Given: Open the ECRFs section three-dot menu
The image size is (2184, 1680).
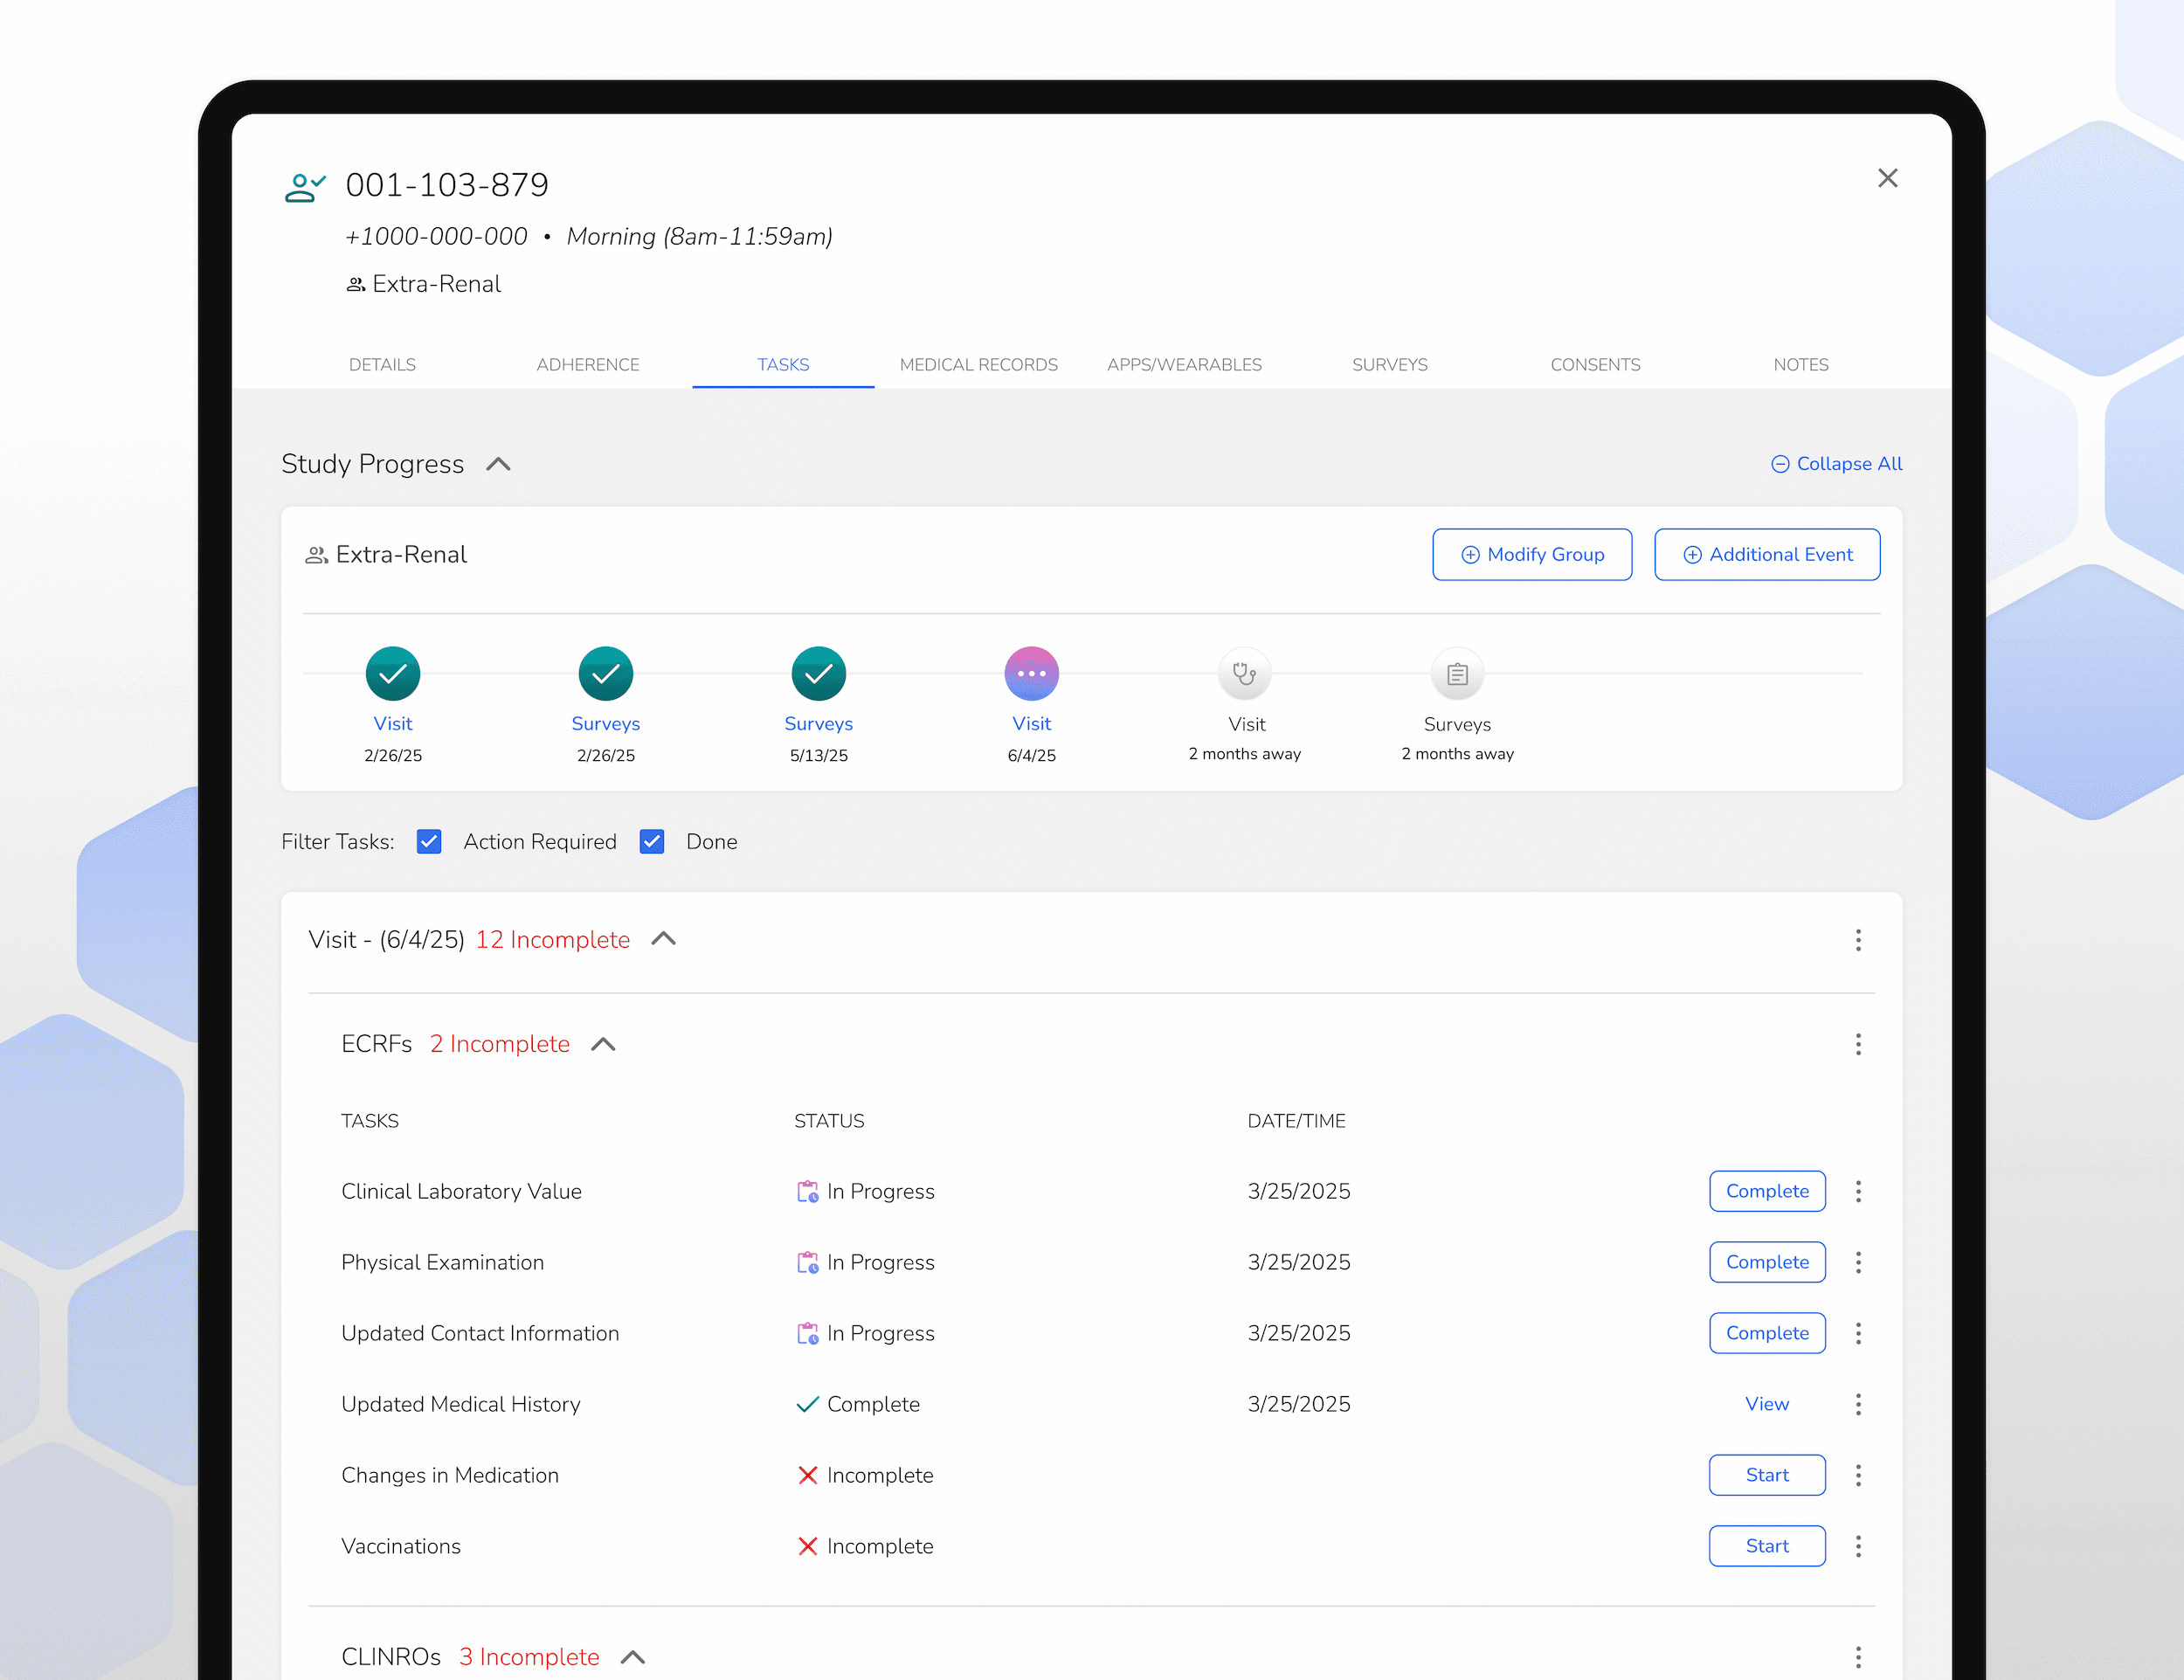Looking at the screenshot, I should (1858, 1044).
